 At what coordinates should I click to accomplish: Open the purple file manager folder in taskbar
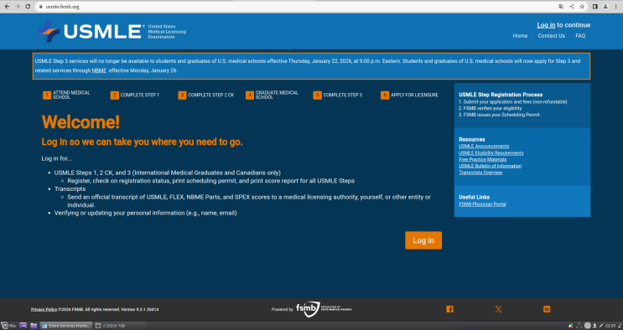34,326
